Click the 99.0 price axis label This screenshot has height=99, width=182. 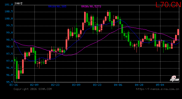tap(10, 33)
